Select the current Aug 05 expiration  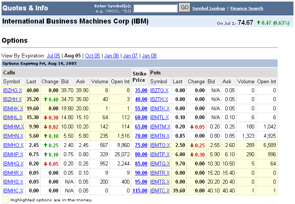(x=72, y=56)
